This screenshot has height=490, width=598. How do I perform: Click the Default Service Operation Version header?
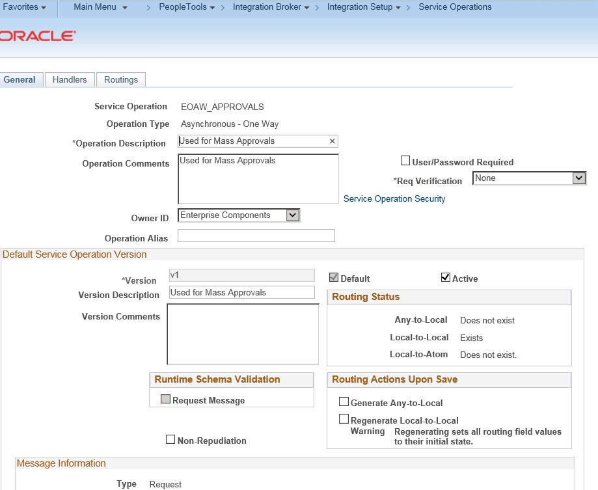click(74, 254)
